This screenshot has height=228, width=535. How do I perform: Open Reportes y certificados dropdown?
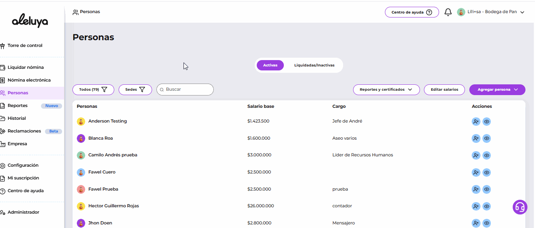tap(386, 90)
